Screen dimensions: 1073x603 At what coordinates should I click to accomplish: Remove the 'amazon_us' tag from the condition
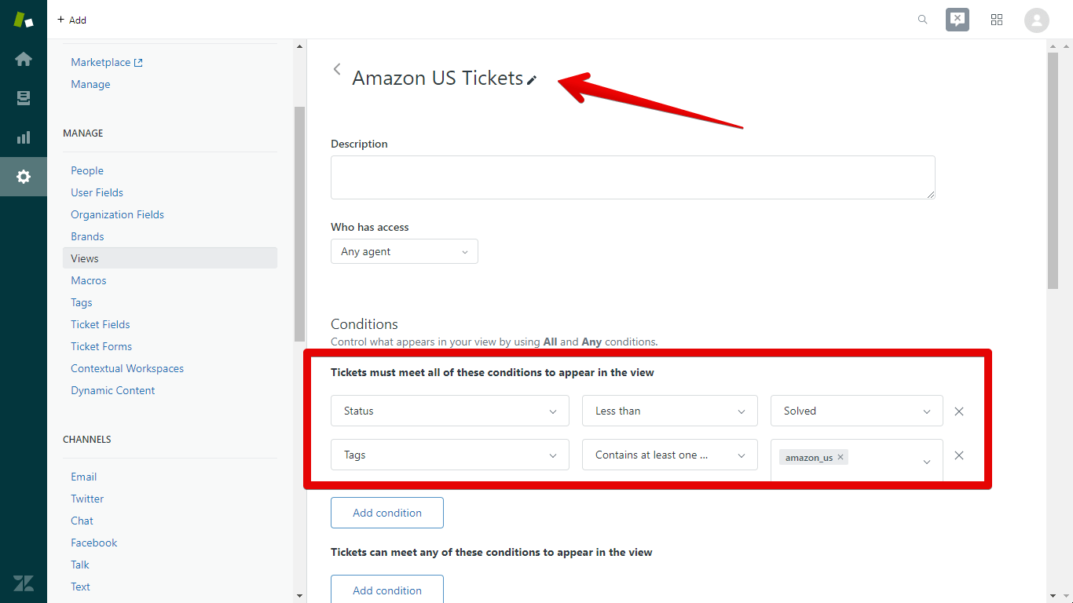[840, 456]
